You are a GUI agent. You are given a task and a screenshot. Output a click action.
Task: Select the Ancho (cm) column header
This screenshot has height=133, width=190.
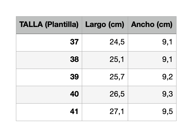pos(152,25)
